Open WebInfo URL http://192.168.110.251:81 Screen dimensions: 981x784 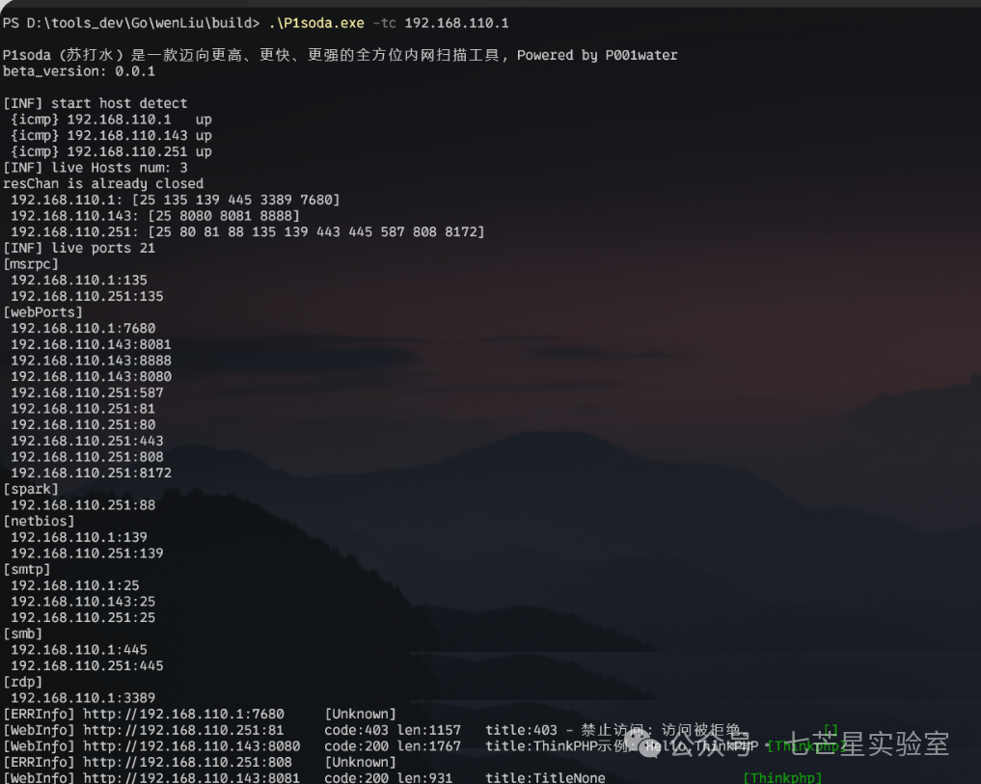183,730
